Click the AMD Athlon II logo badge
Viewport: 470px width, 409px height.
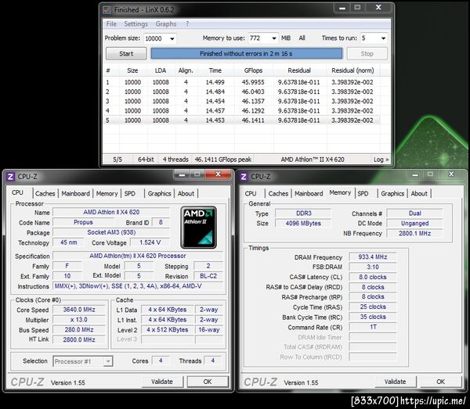198,228
